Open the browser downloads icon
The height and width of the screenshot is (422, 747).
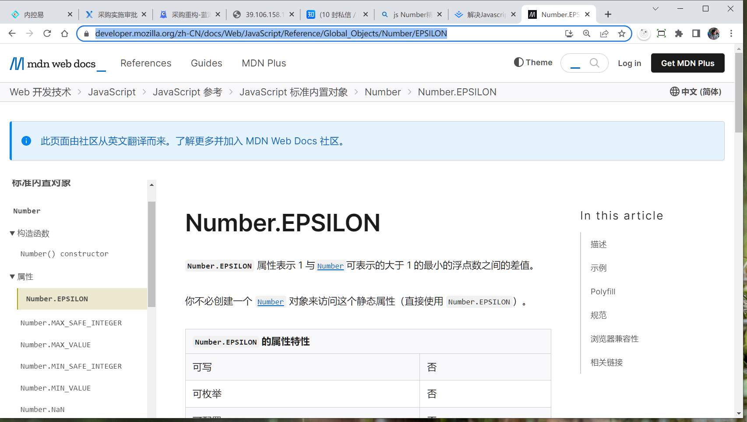569,33
